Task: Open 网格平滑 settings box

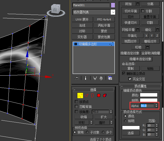Action: tap(138, 30)
